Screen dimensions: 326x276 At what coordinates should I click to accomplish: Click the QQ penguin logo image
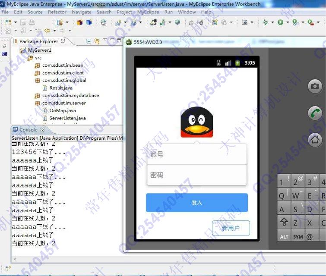[x=197, y=122]
